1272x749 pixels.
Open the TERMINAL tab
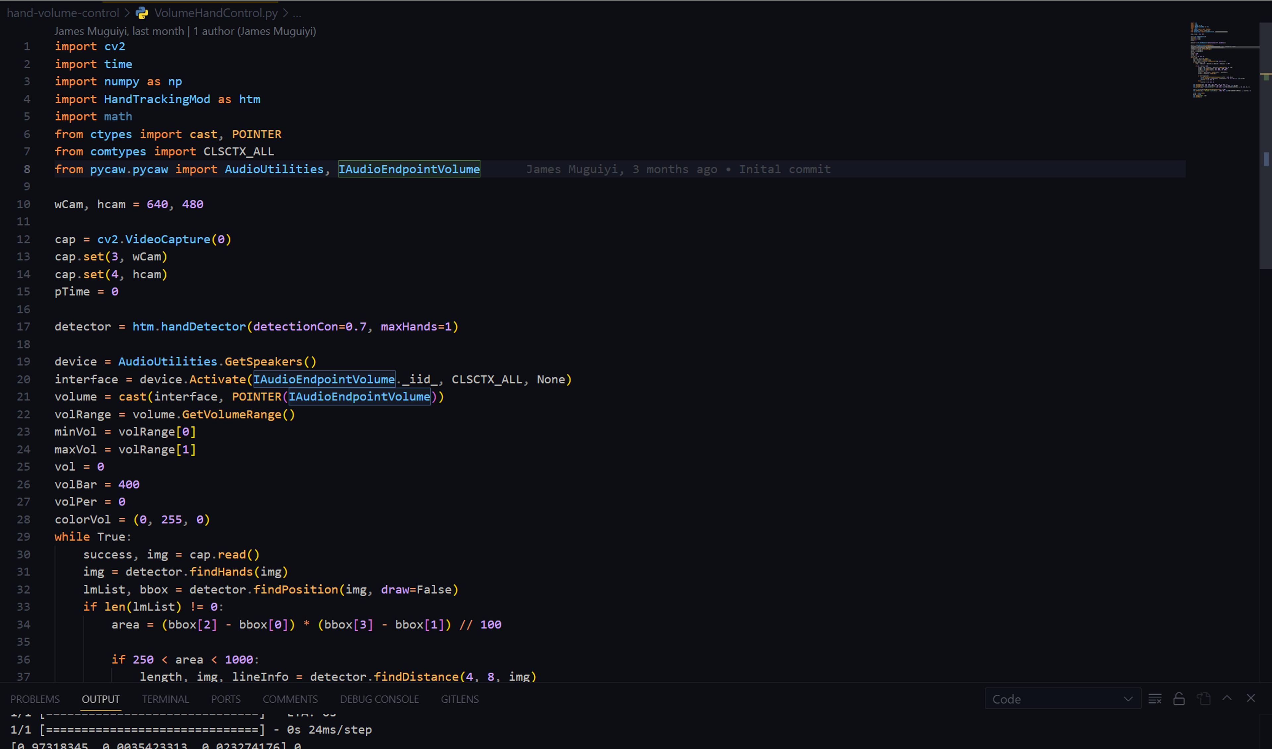click(x=165, y=700)
